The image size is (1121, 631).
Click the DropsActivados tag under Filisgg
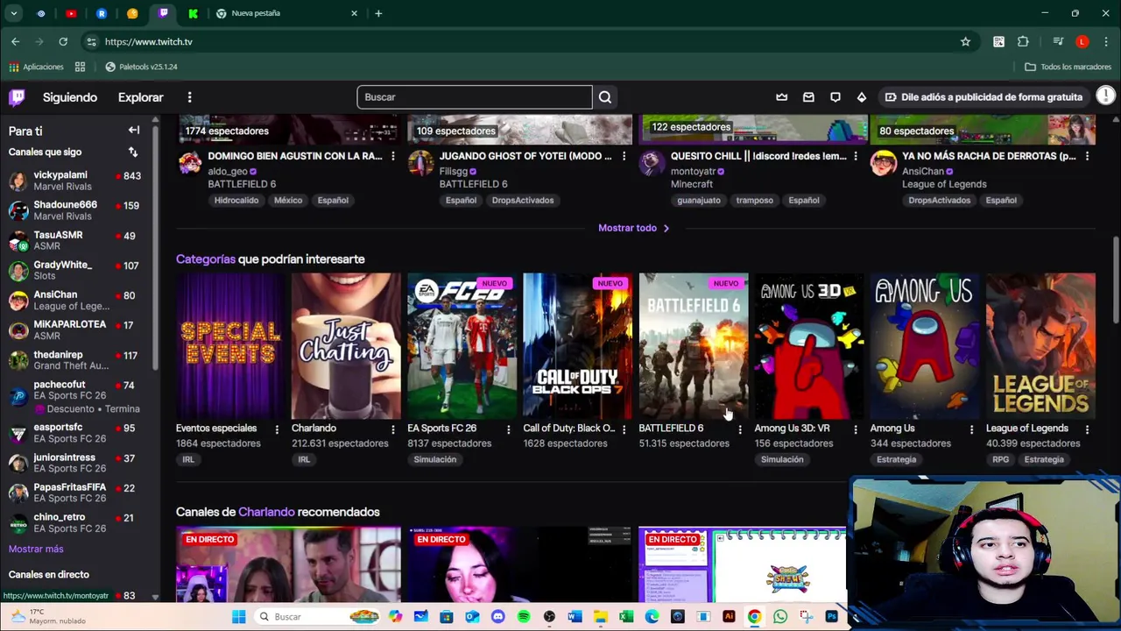point(523,201)
